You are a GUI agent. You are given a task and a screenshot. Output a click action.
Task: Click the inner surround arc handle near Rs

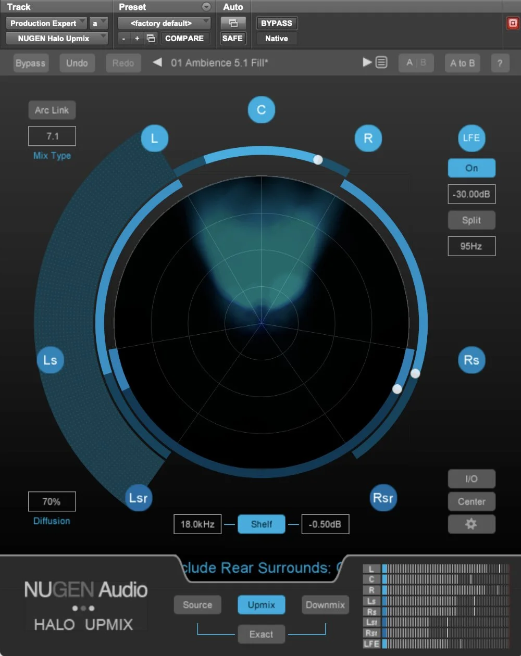click(397, 388)
